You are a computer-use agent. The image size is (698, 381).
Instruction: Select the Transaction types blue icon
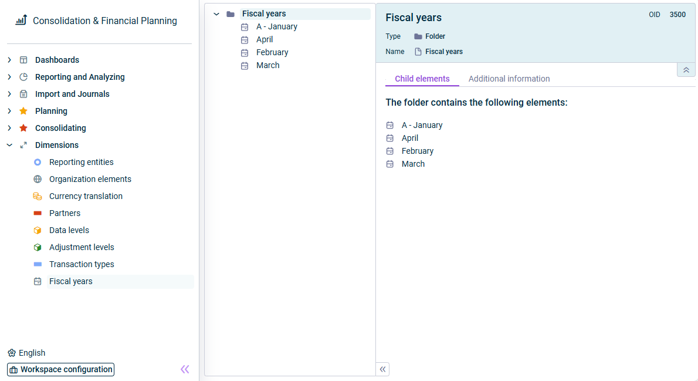pos(38,264)
